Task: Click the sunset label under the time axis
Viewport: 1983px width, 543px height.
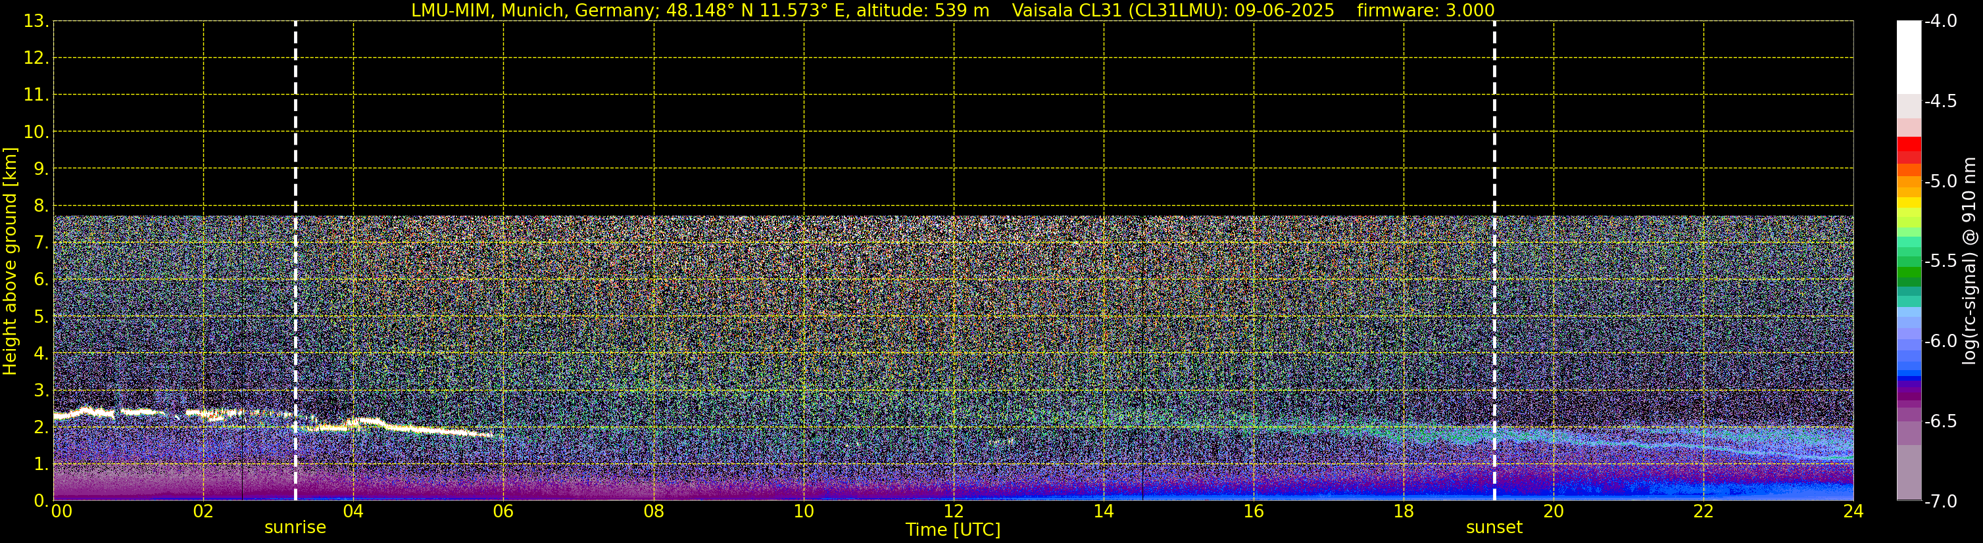Action: click(x=1494, y=528)
